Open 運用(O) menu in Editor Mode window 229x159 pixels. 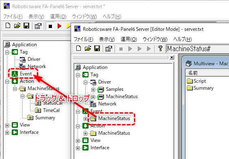129,39
